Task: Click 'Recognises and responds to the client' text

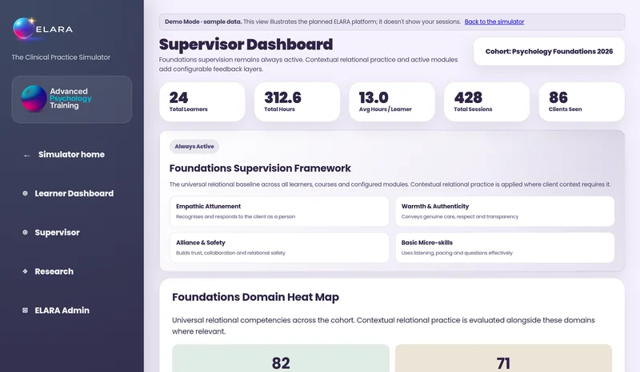Action: coord(235,217)
